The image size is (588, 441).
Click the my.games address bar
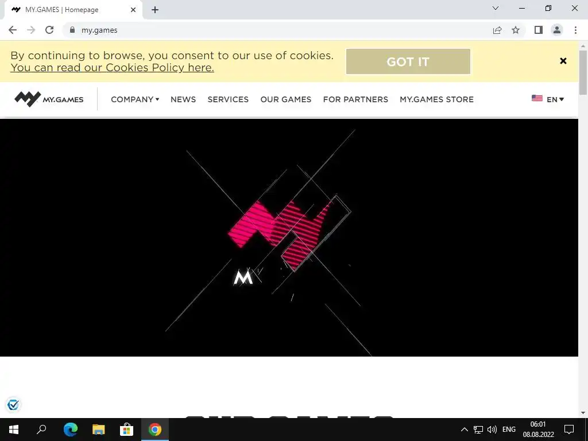coord(277,30)
